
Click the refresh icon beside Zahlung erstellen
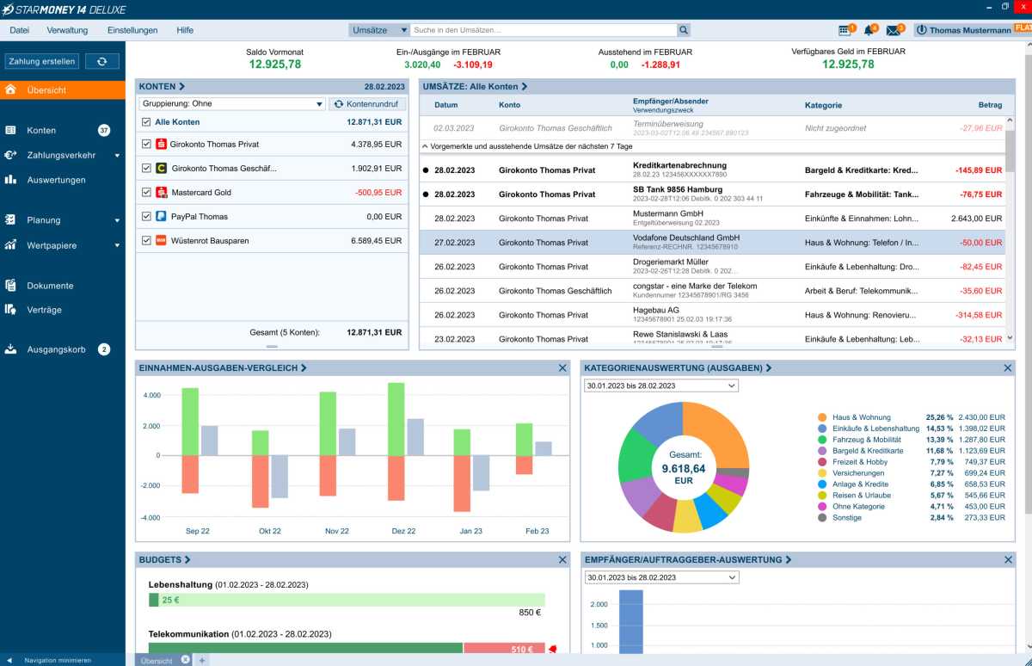pos(102,61)
